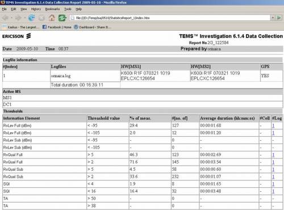Open the Edit menu
The width and height of the screenshot is (284, 210).
(14, 9)
